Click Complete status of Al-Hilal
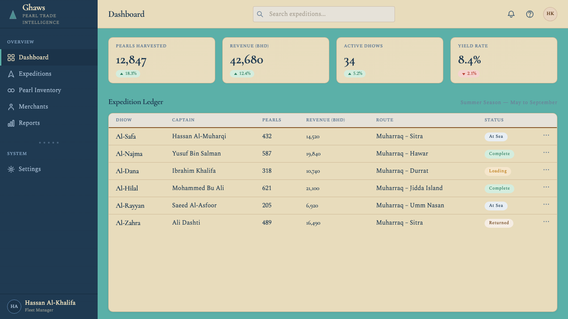 click(499, 189)
